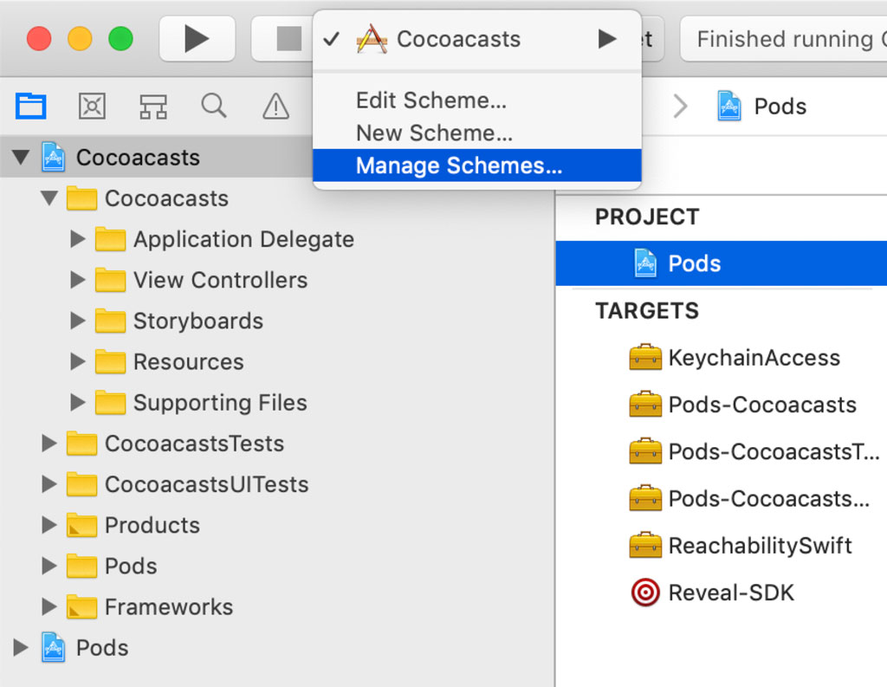Click the checkmark beside Cocoacasts scheme
Viewport: 887px width, 687px height.
click(332, 39)
